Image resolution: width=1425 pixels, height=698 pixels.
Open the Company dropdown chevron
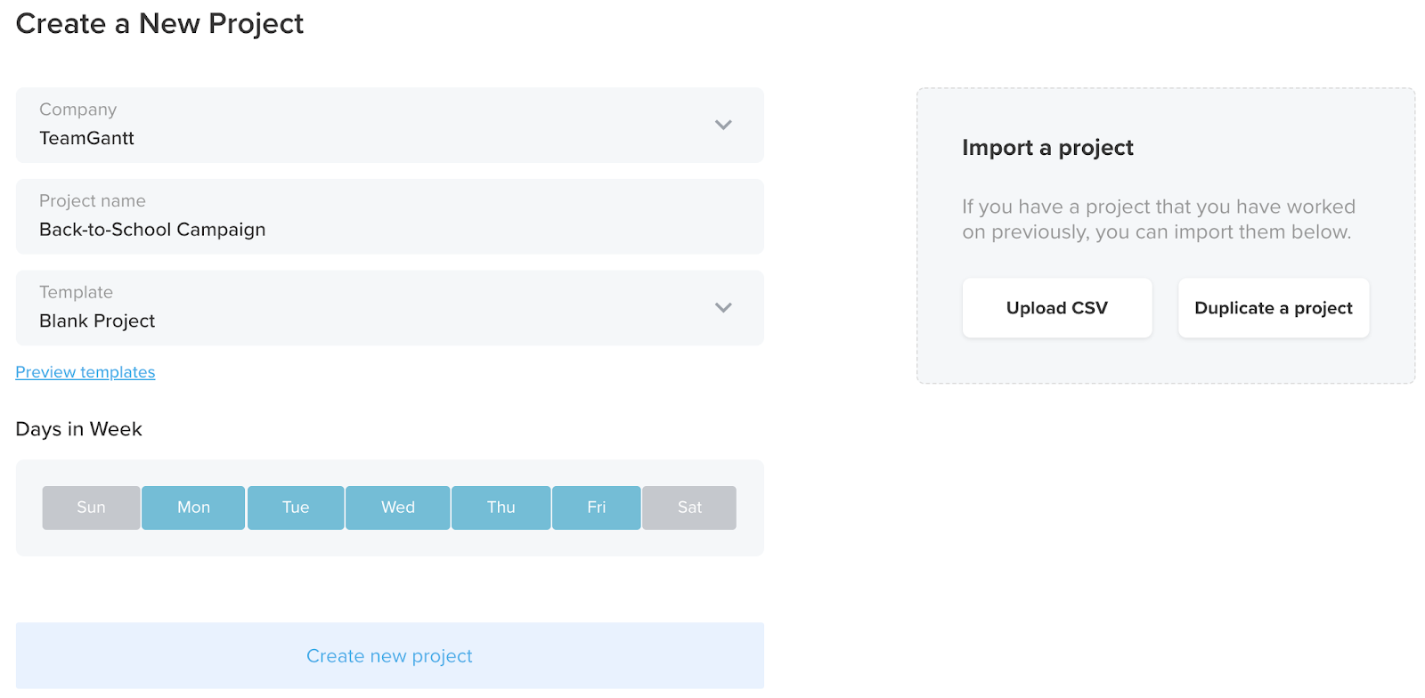click(x=723, y=125)
